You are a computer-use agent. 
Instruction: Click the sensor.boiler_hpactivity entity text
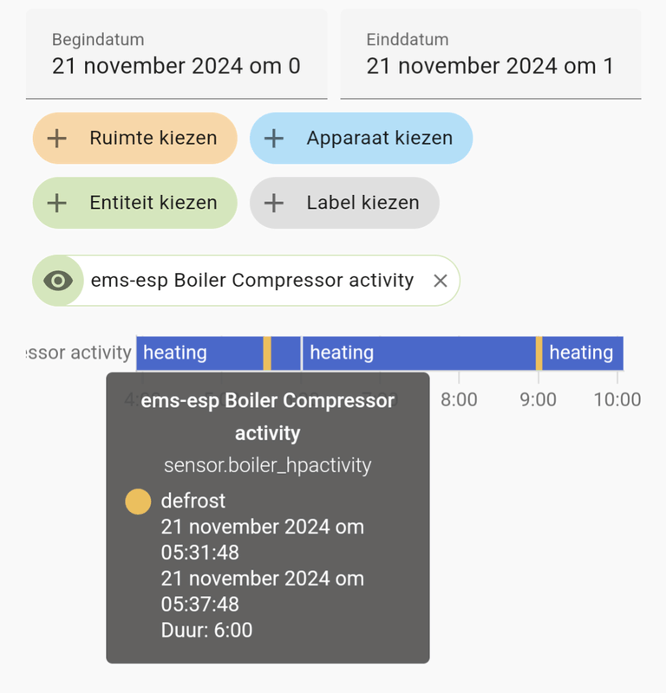pos(267,465)
